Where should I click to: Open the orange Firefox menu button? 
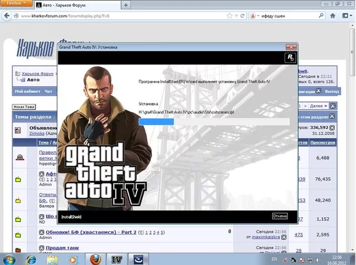point(16,3)
